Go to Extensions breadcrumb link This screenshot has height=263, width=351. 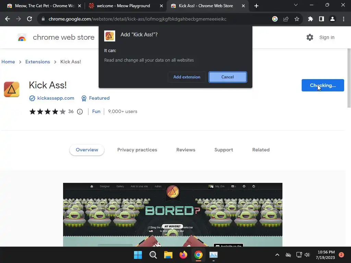(x=38, y=62)
